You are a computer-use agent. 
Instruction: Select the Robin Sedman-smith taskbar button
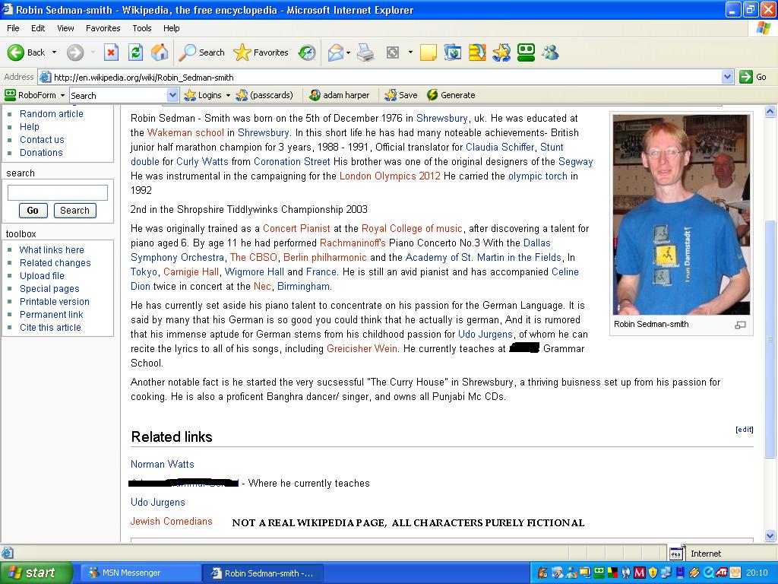[x=263, y=573]
